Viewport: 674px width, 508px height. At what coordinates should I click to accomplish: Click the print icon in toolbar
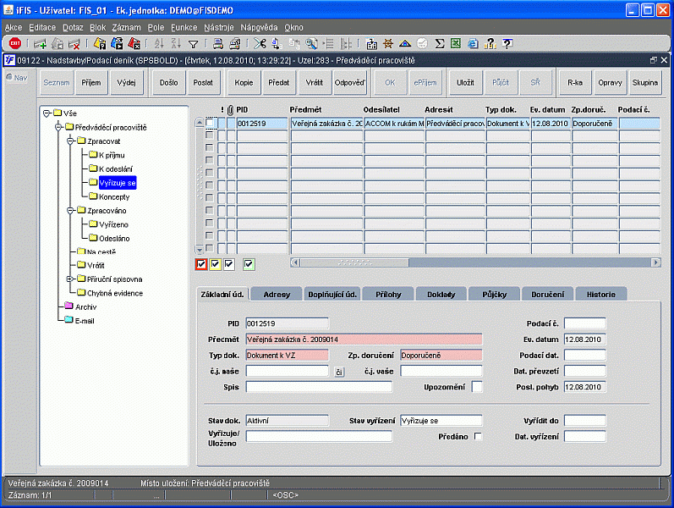pos(218,43)
